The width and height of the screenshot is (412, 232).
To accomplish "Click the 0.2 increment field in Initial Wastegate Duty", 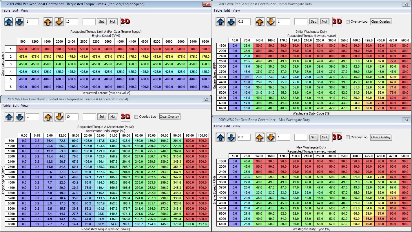I will 244,21.
